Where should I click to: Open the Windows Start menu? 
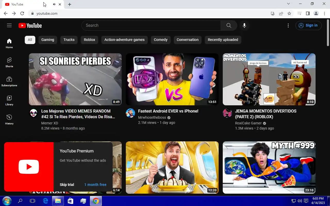[x=7, y=201]
